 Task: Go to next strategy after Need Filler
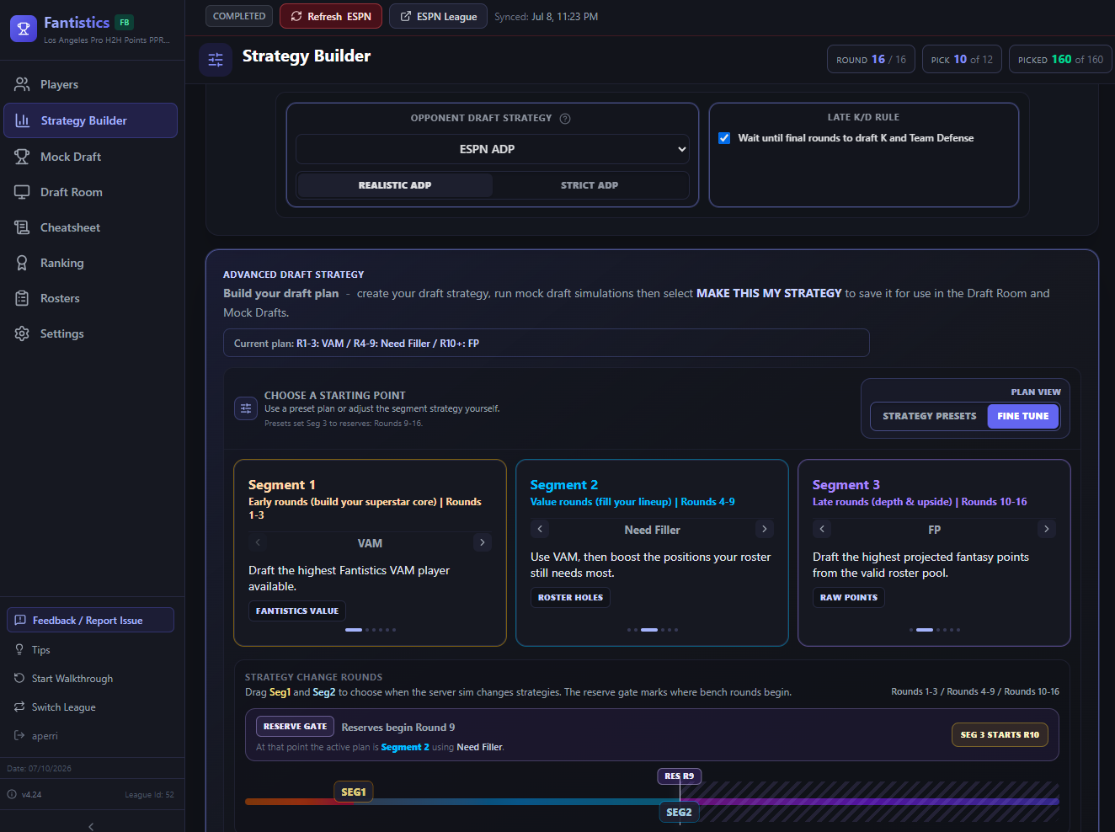pyautogui.click(x=765, y=529)
